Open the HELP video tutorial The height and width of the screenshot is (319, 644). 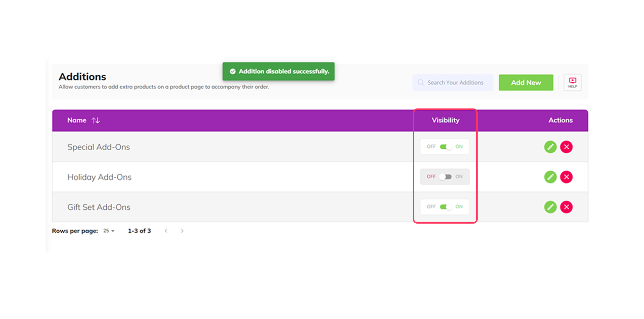tap(573, 82)
